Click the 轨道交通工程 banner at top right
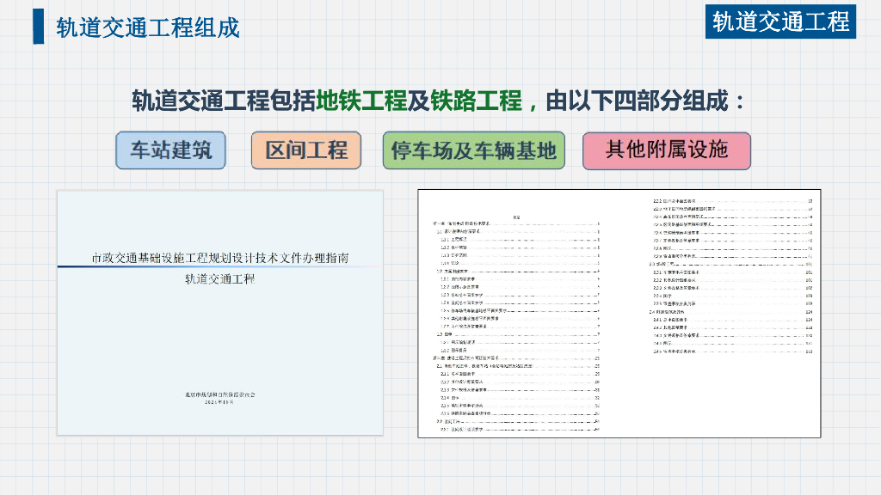The width and height of the screenshot is (881, 495). tap(780, 21)
